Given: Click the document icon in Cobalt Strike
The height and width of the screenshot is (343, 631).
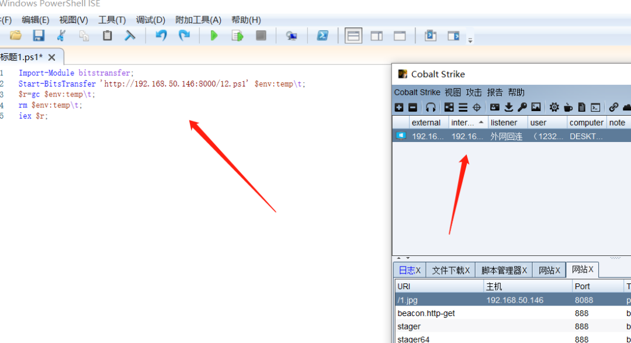Looking at the screenshot, I should click(x=582, y=107).
